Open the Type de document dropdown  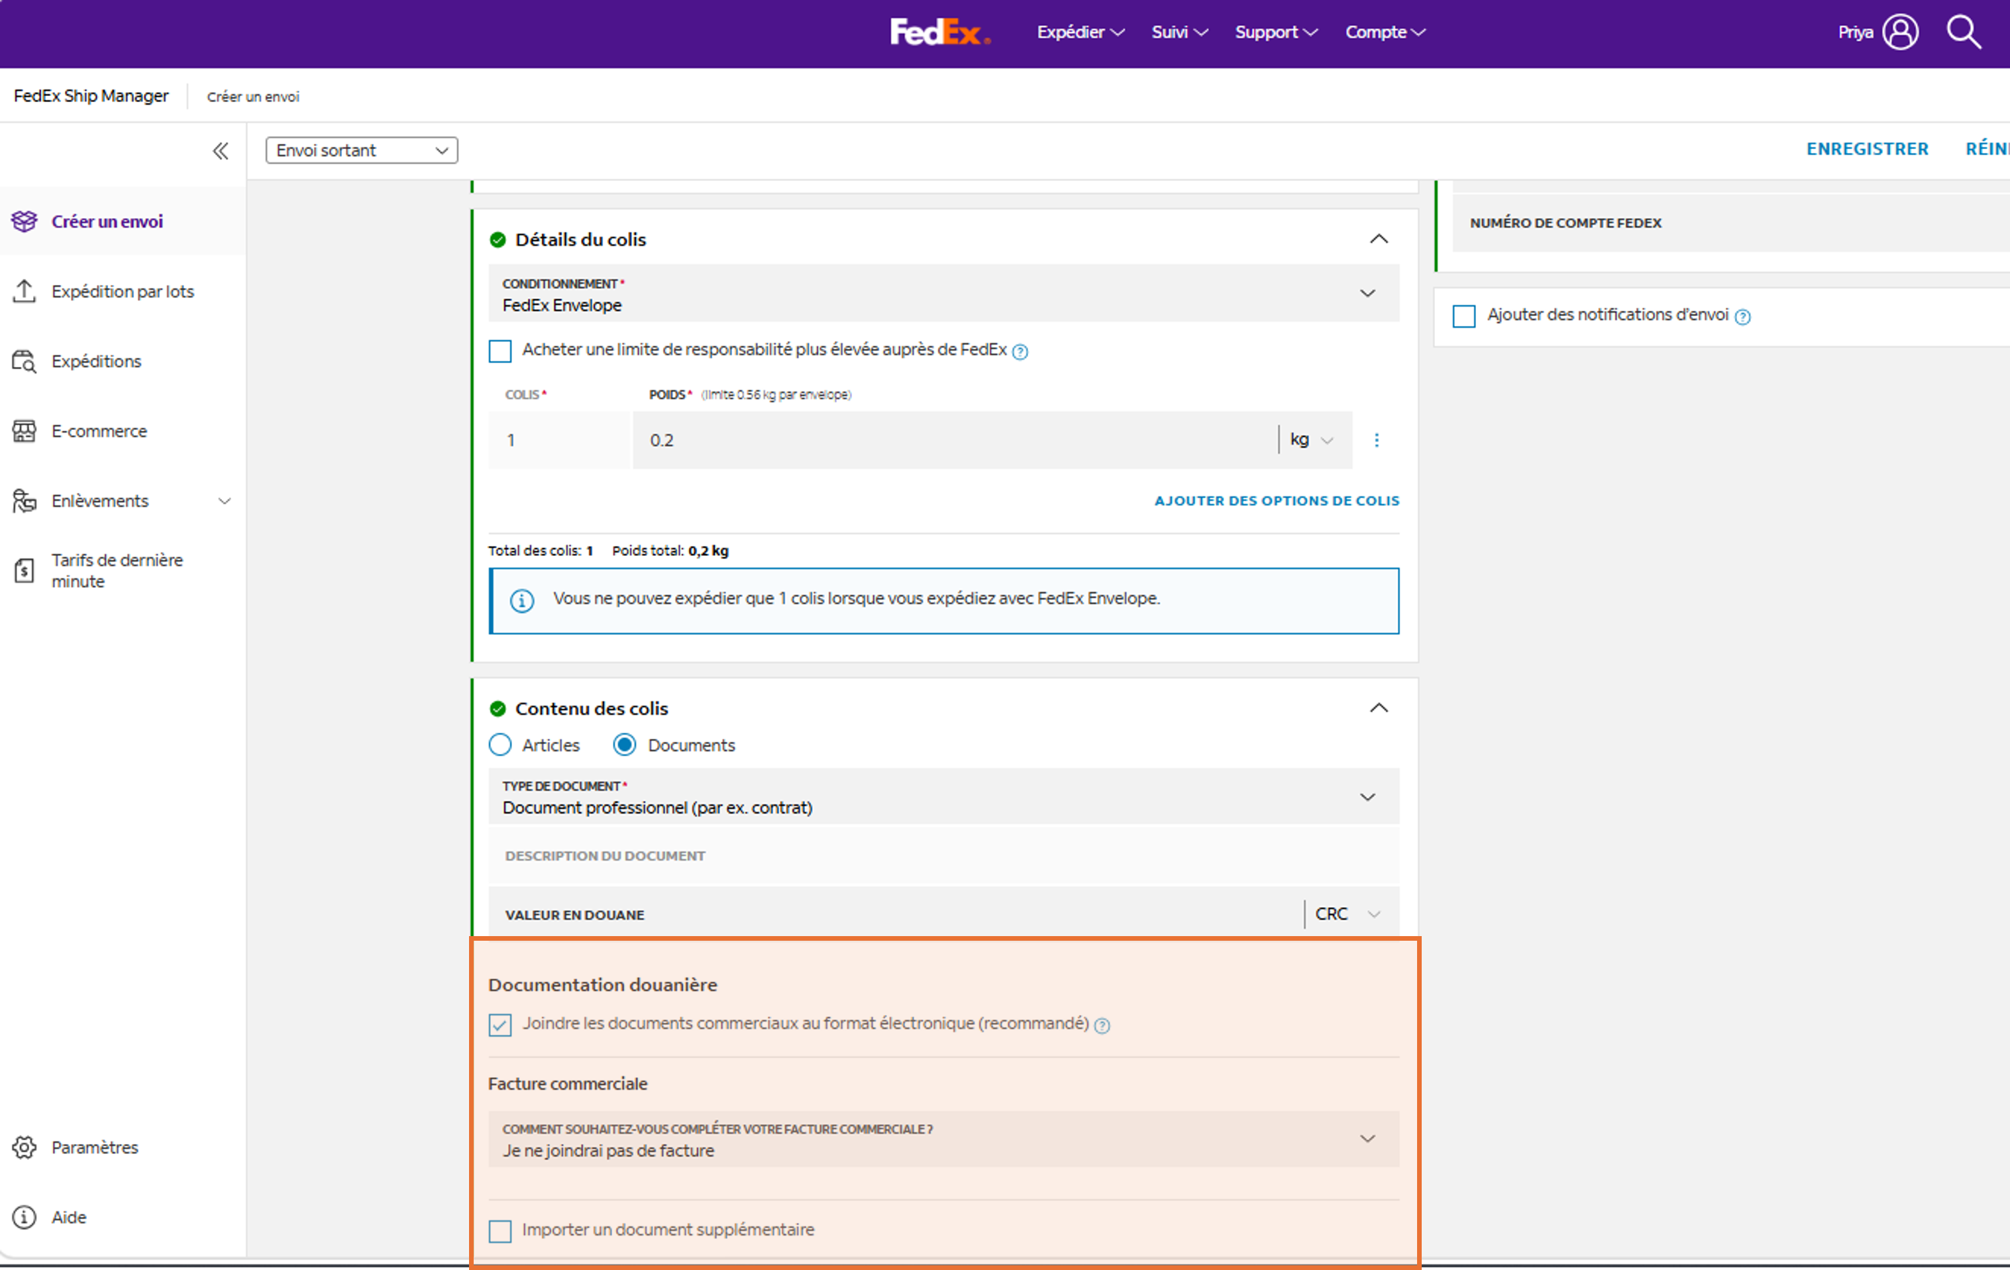click(943, 796)
